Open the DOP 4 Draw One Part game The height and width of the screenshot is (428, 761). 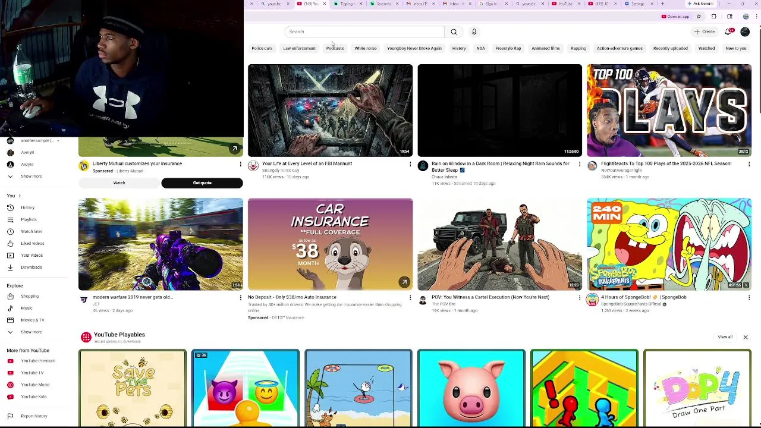(x=697, y=388)
